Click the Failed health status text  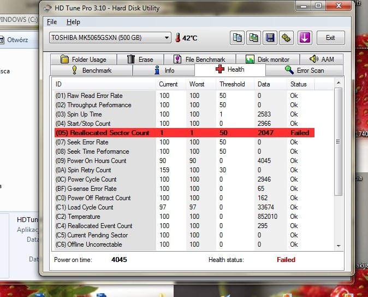[286, 260]
